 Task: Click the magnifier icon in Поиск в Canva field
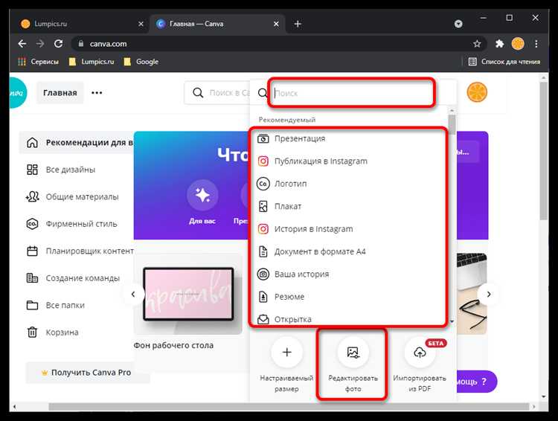198,93
